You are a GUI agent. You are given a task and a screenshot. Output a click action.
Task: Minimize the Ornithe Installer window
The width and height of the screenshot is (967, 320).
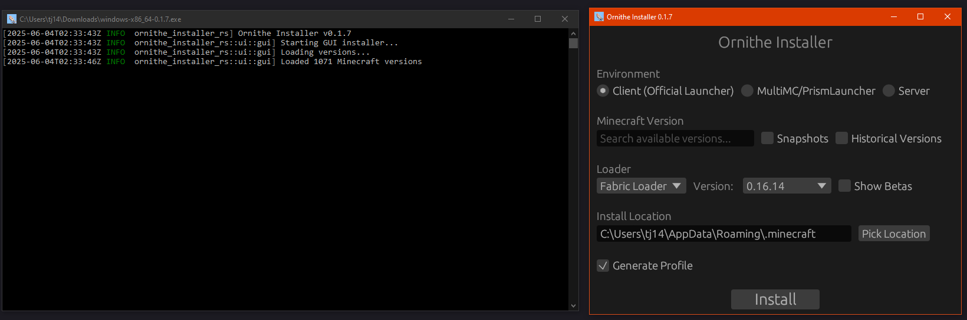pos(894,16)
